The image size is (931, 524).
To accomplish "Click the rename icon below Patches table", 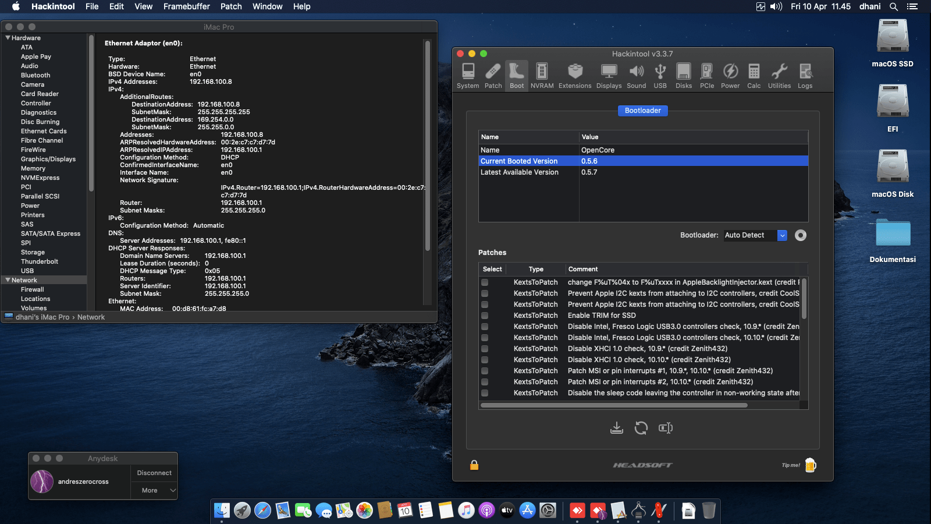I will (666, 429).
